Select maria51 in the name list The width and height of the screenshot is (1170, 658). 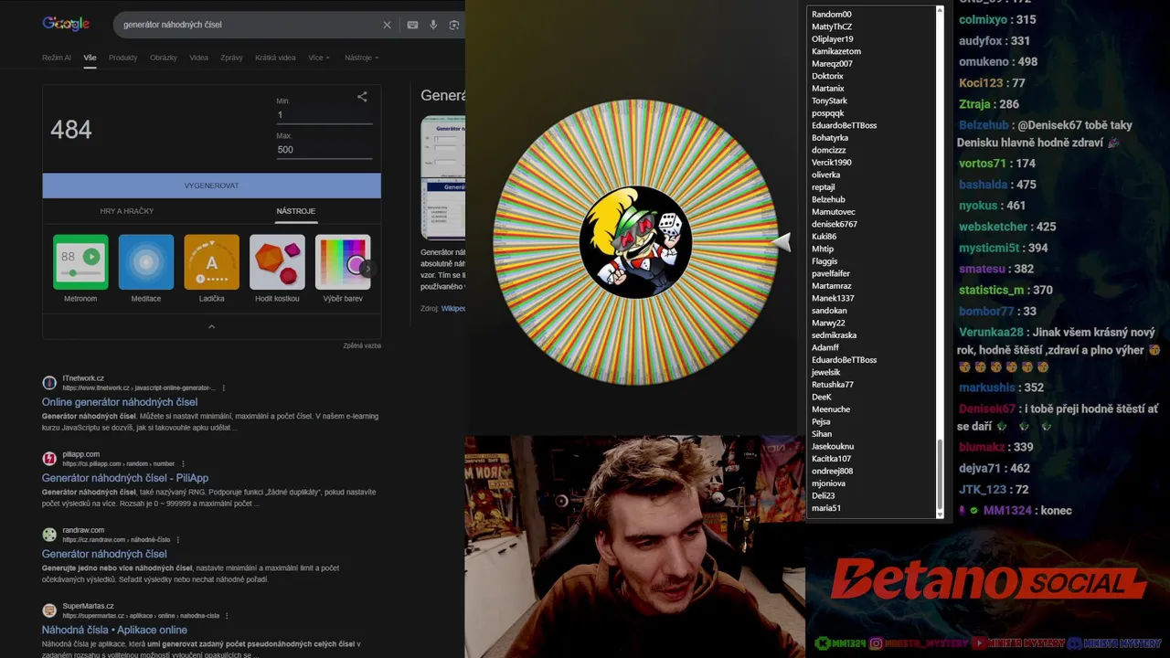point(826,508)
